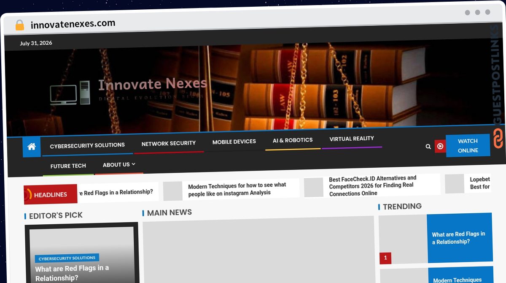The width and height of the screenshot is (506, 283).
Task: Open Future Tech menu item
Action: [x=68, y=166]
